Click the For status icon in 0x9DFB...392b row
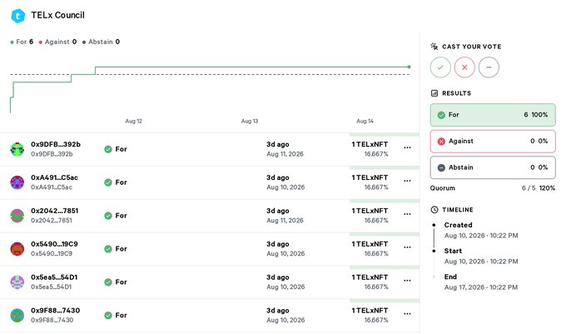Screen dimensions: 566x334 point(108,149)
